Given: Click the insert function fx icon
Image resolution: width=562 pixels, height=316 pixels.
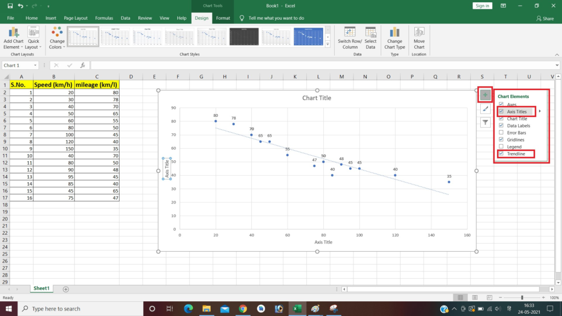Looking at the screenshot, I should pos(82,65).
